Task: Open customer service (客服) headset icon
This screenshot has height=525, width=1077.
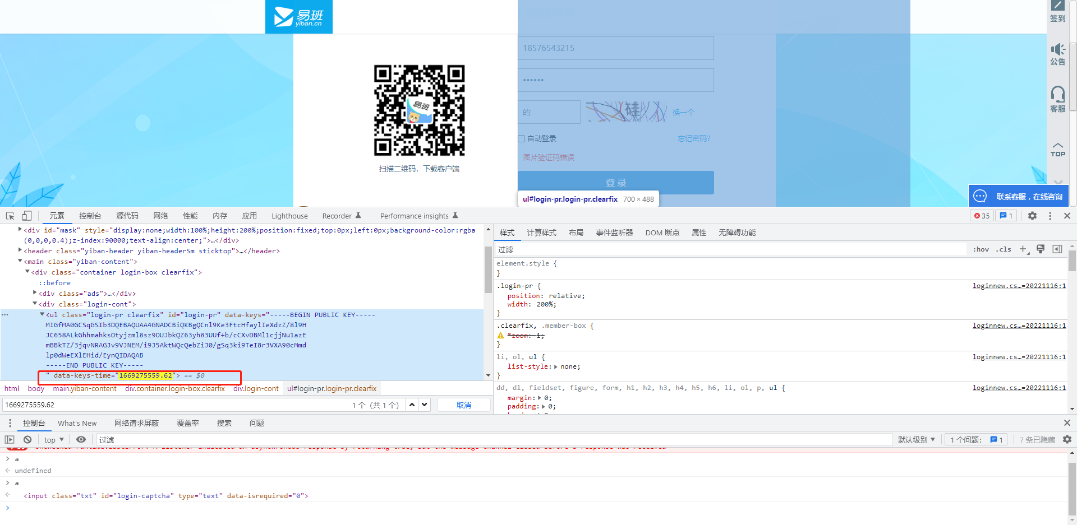Action: [x=1057, y=99]
